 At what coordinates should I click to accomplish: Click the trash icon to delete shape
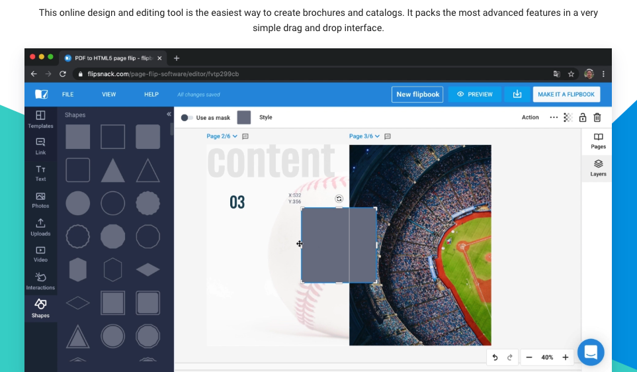click(597, 118)
